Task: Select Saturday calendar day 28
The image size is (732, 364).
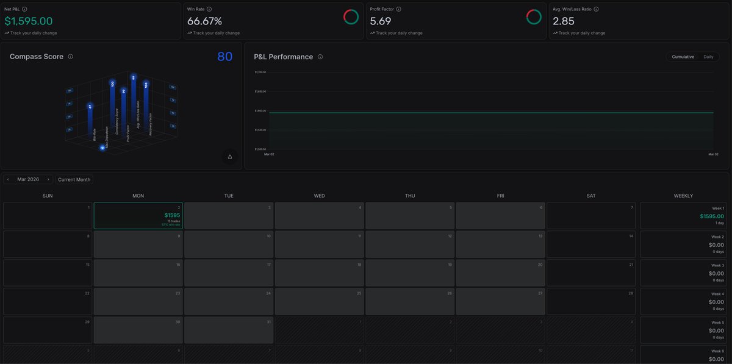Action: pos(591,302)
